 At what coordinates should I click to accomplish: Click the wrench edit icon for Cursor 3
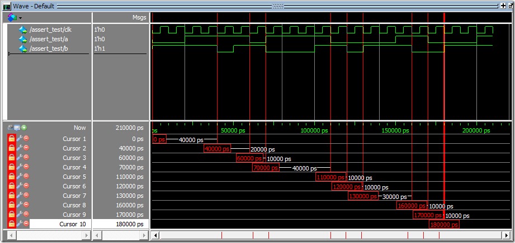click(19, 158)
